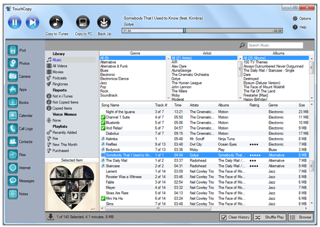Open the Photos section icon
The image size is (320, 227).
click(13, 63)
